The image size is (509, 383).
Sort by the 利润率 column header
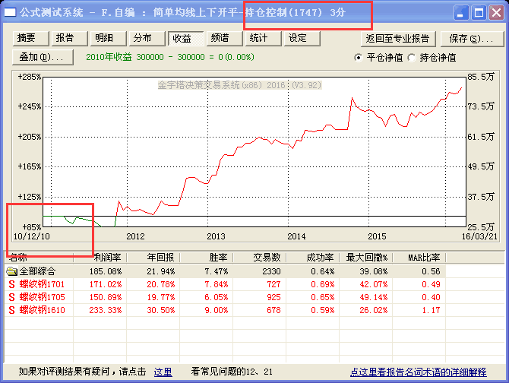tap(107, 258)
